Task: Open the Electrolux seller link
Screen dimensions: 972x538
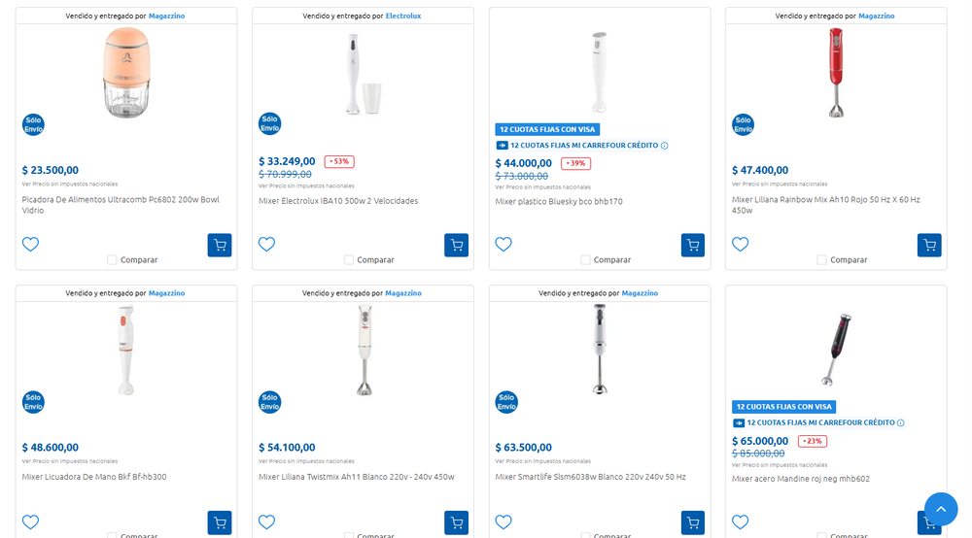Action: (x=402, y=17)
